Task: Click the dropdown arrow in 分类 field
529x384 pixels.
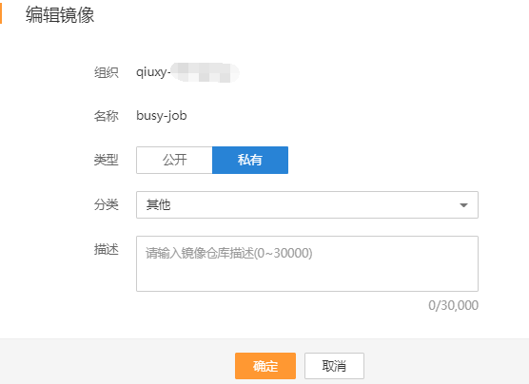Action: (463, 205)
